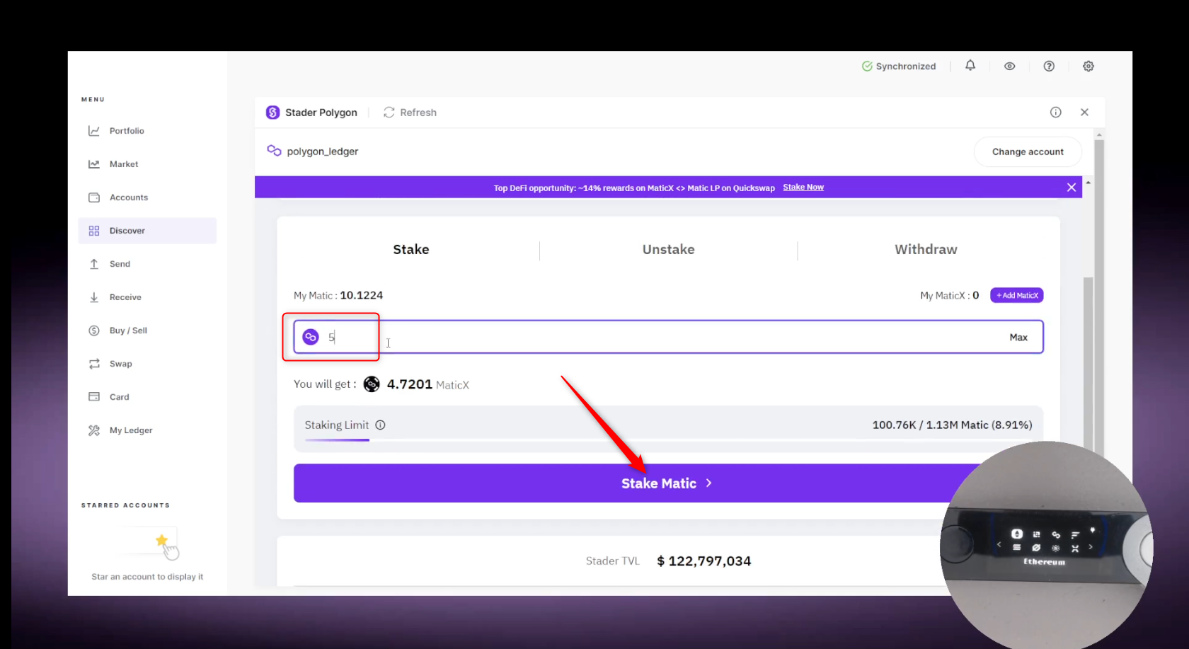
Task: Click Refresh in app header
Action: click(x=410, y=113)
